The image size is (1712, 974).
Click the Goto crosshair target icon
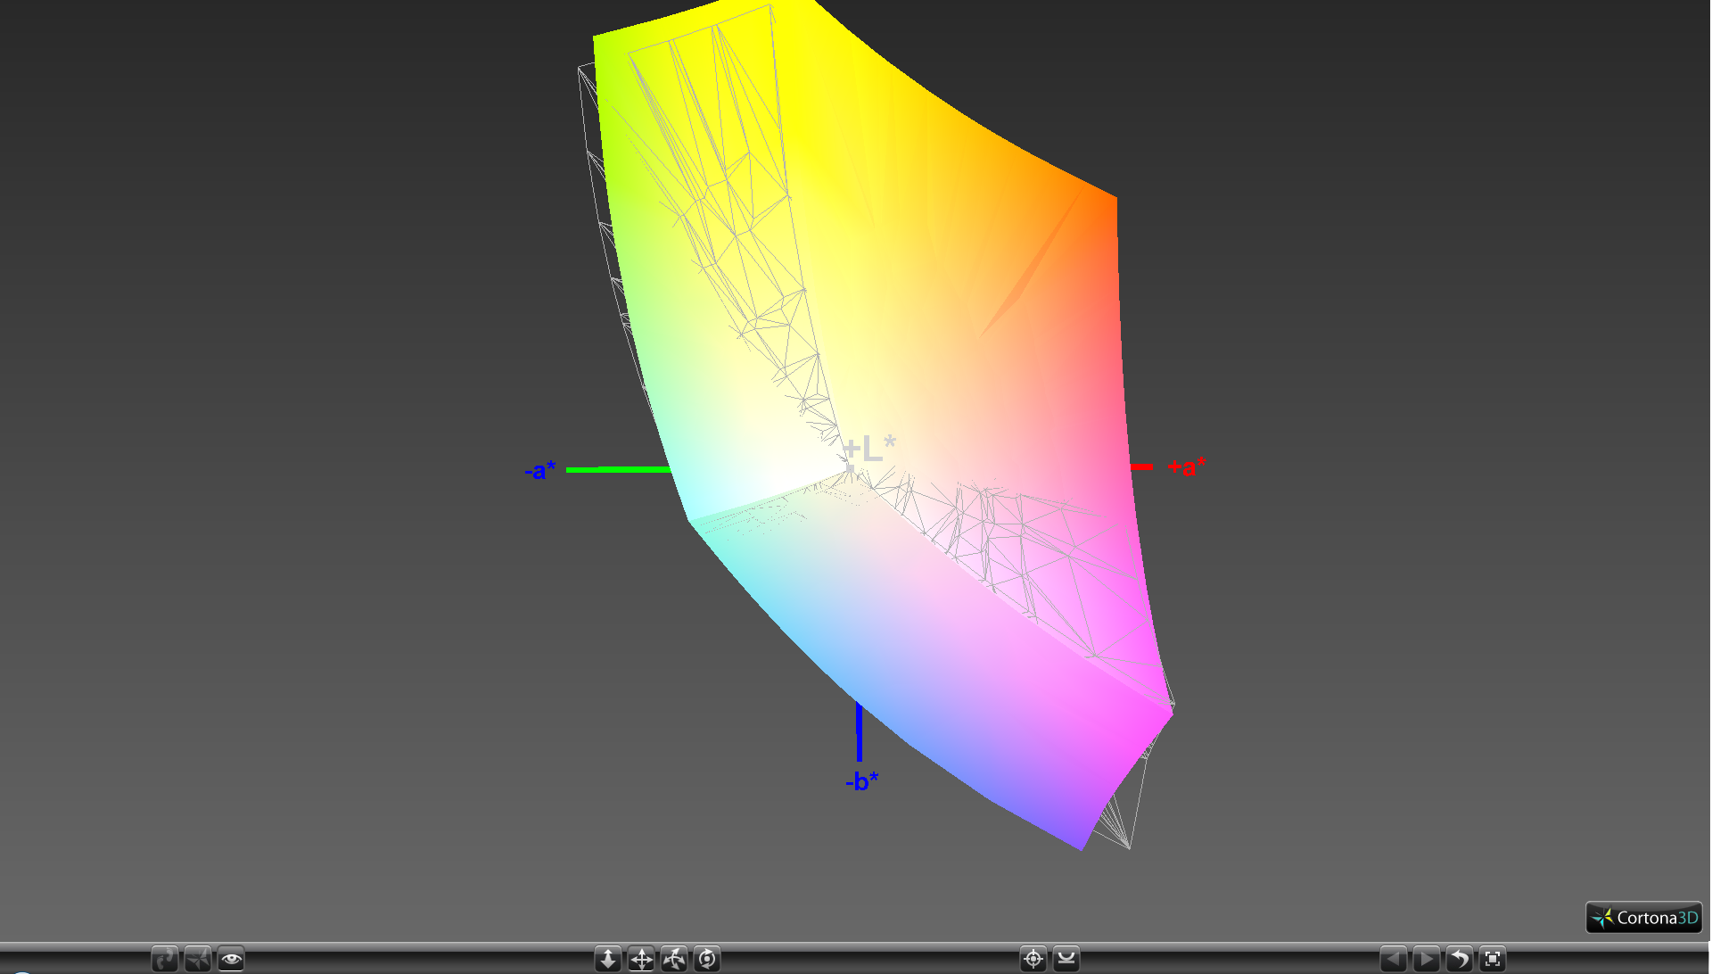point(1033,959)
